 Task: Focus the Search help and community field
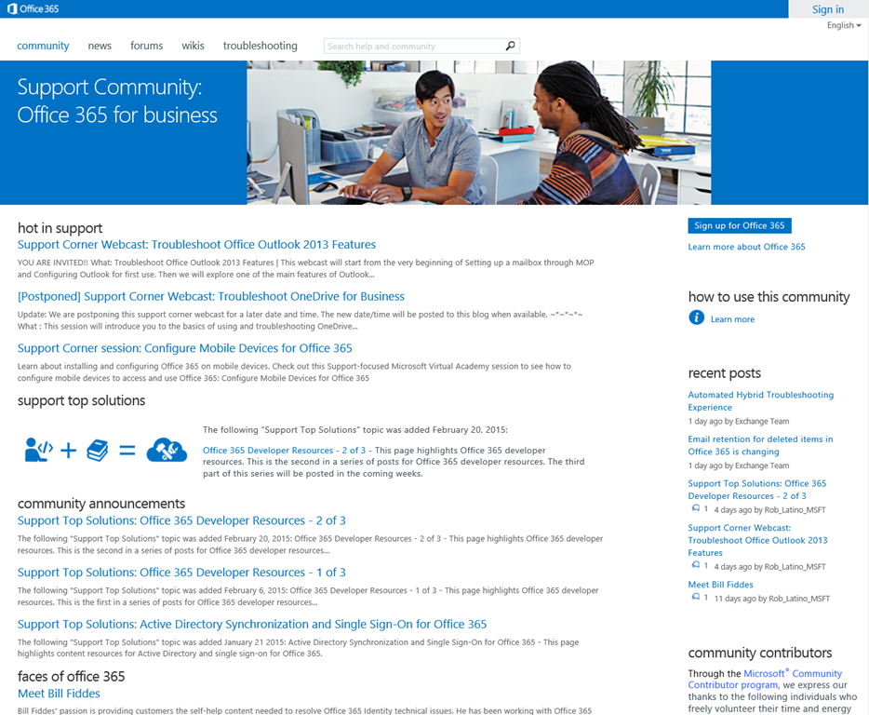(x=412, y=46)
